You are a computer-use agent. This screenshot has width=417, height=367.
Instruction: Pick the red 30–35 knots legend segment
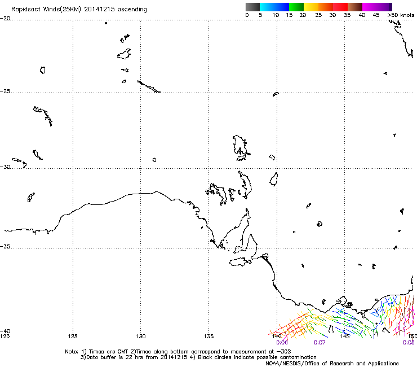[x=340, y=7]
